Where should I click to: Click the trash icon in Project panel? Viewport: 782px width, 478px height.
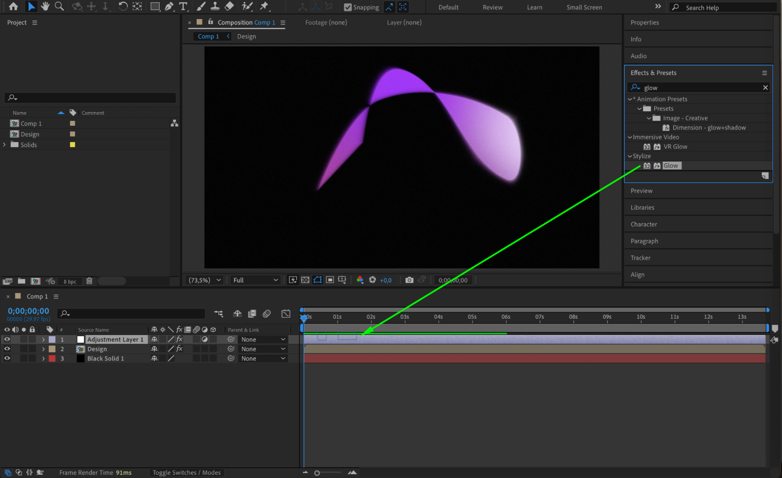[x=89, y=281]
